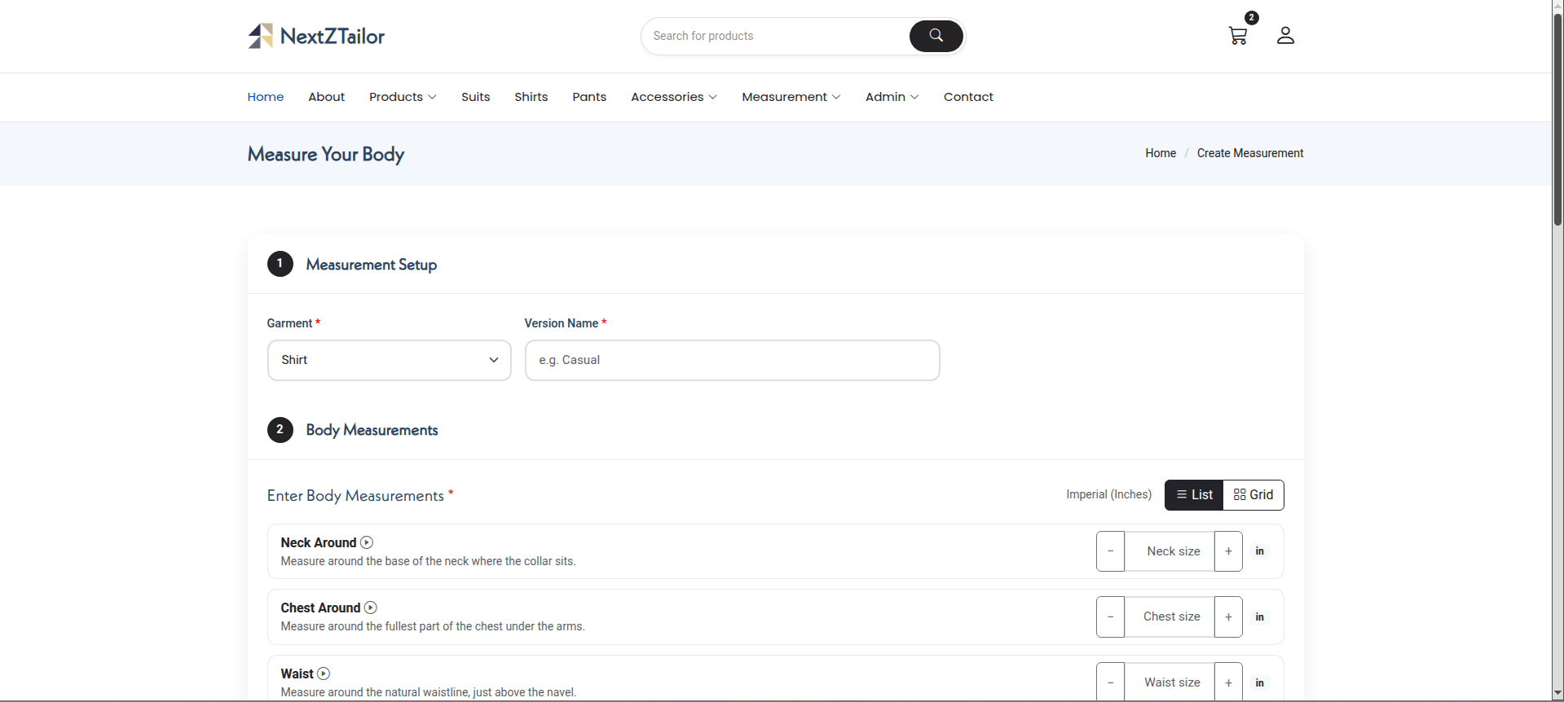1564x702 pixels.
Task: Go to the Home nav item
Action: (x=266, y=97)
